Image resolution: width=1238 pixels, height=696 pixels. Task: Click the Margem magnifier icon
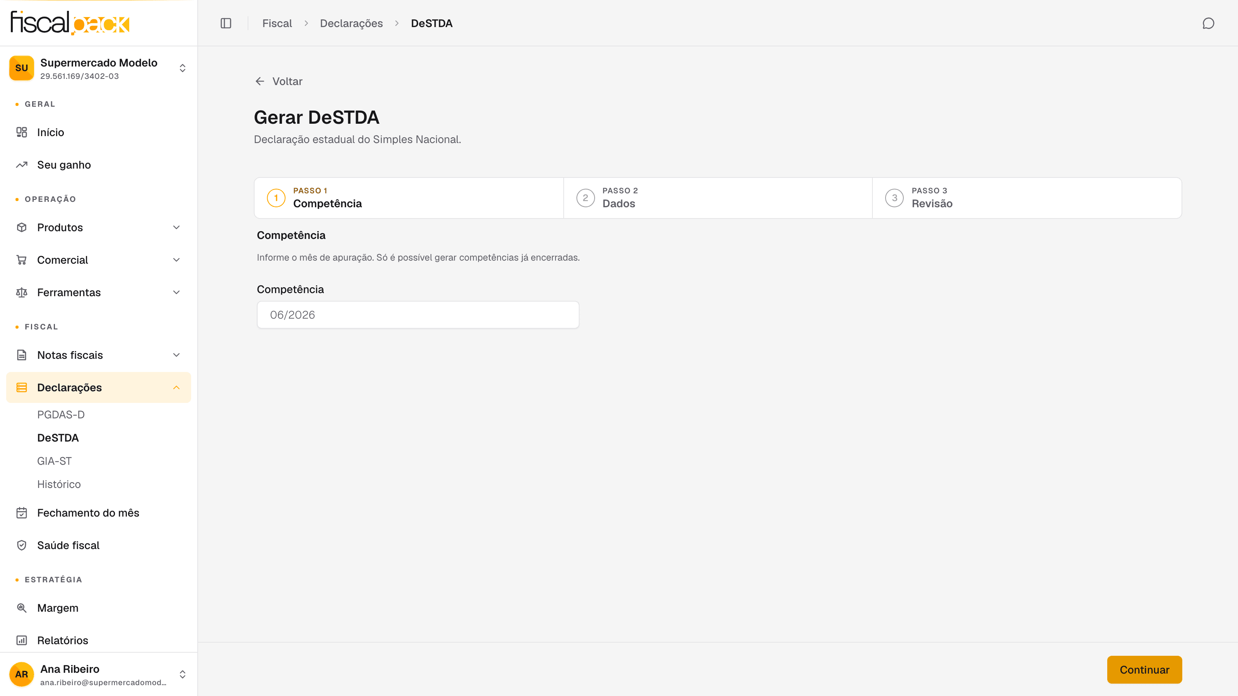pos(22,607)
